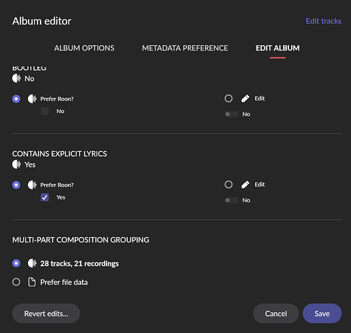Uncheck the Yes checkbox under explicit lyrics

pyautogui.click(x=45, y=197)
